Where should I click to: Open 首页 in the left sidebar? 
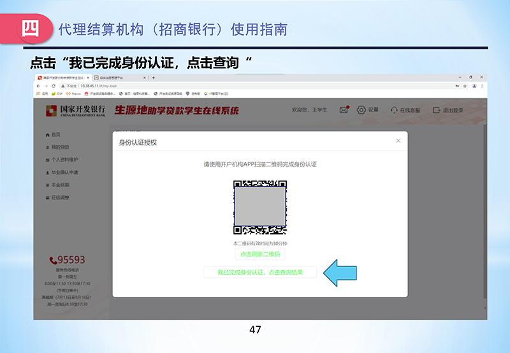pyautogui.click(x=53, y=134)
